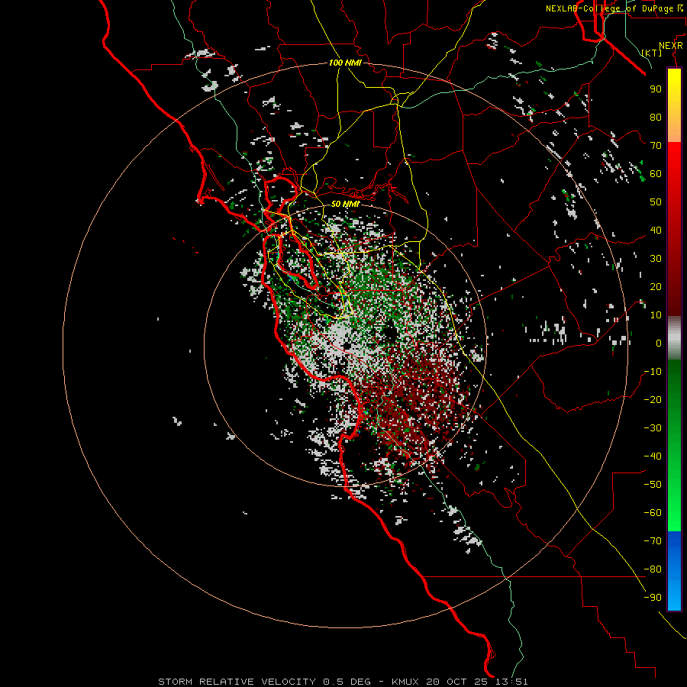Click the -70 scale value
The height and width of the screenshot is (687, 687).
click(653, 541)
